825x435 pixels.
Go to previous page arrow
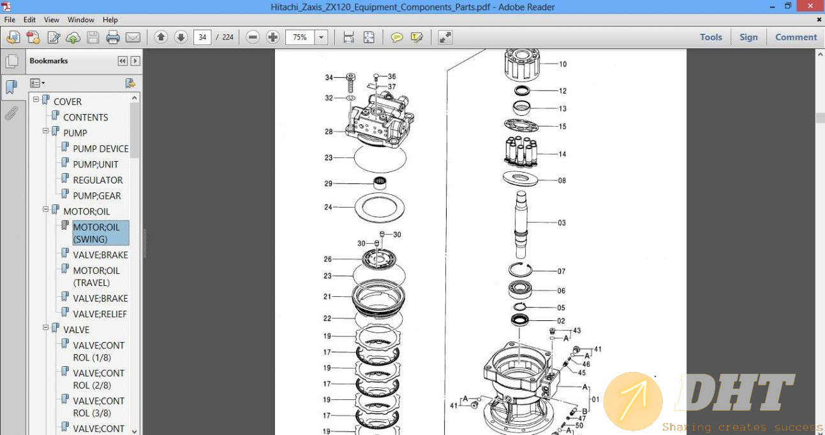(161, 37)
